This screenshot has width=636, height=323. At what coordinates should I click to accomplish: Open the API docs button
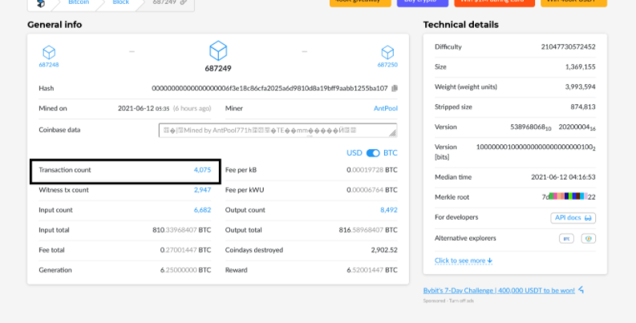click(x=573, y=218)
